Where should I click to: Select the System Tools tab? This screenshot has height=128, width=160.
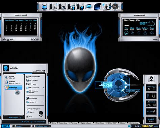pyautogui.click(x=86, y=123)
